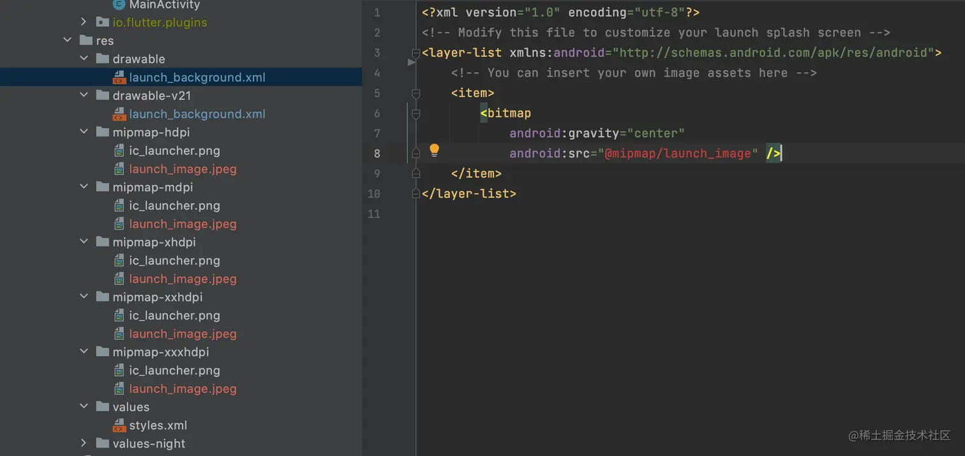Click the 'Modify this file' comment on line 2
Screen dimensions: 965x456
click(656, 33)
